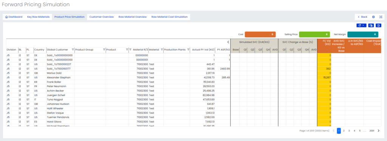Open filter for Global Customer column

tap(73, 50)
